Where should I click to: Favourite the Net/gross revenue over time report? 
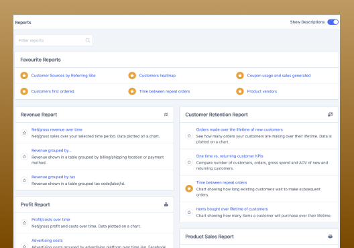pyautogui.click(x=24, y=133)
